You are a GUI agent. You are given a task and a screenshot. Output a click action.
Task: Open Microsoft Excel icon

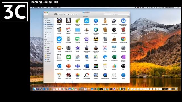[114, 57]
